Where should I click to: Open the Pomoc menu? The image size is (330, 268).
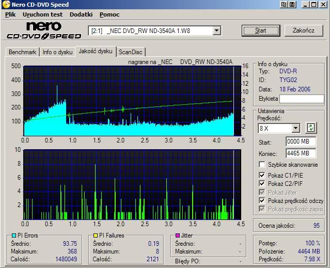(109, 14)
